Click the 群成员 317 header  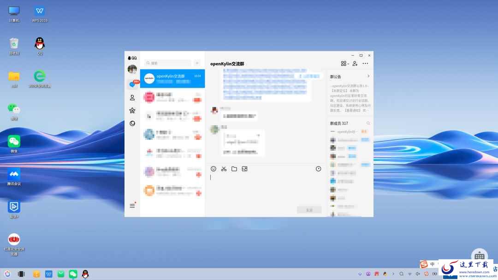coord(339,123)
